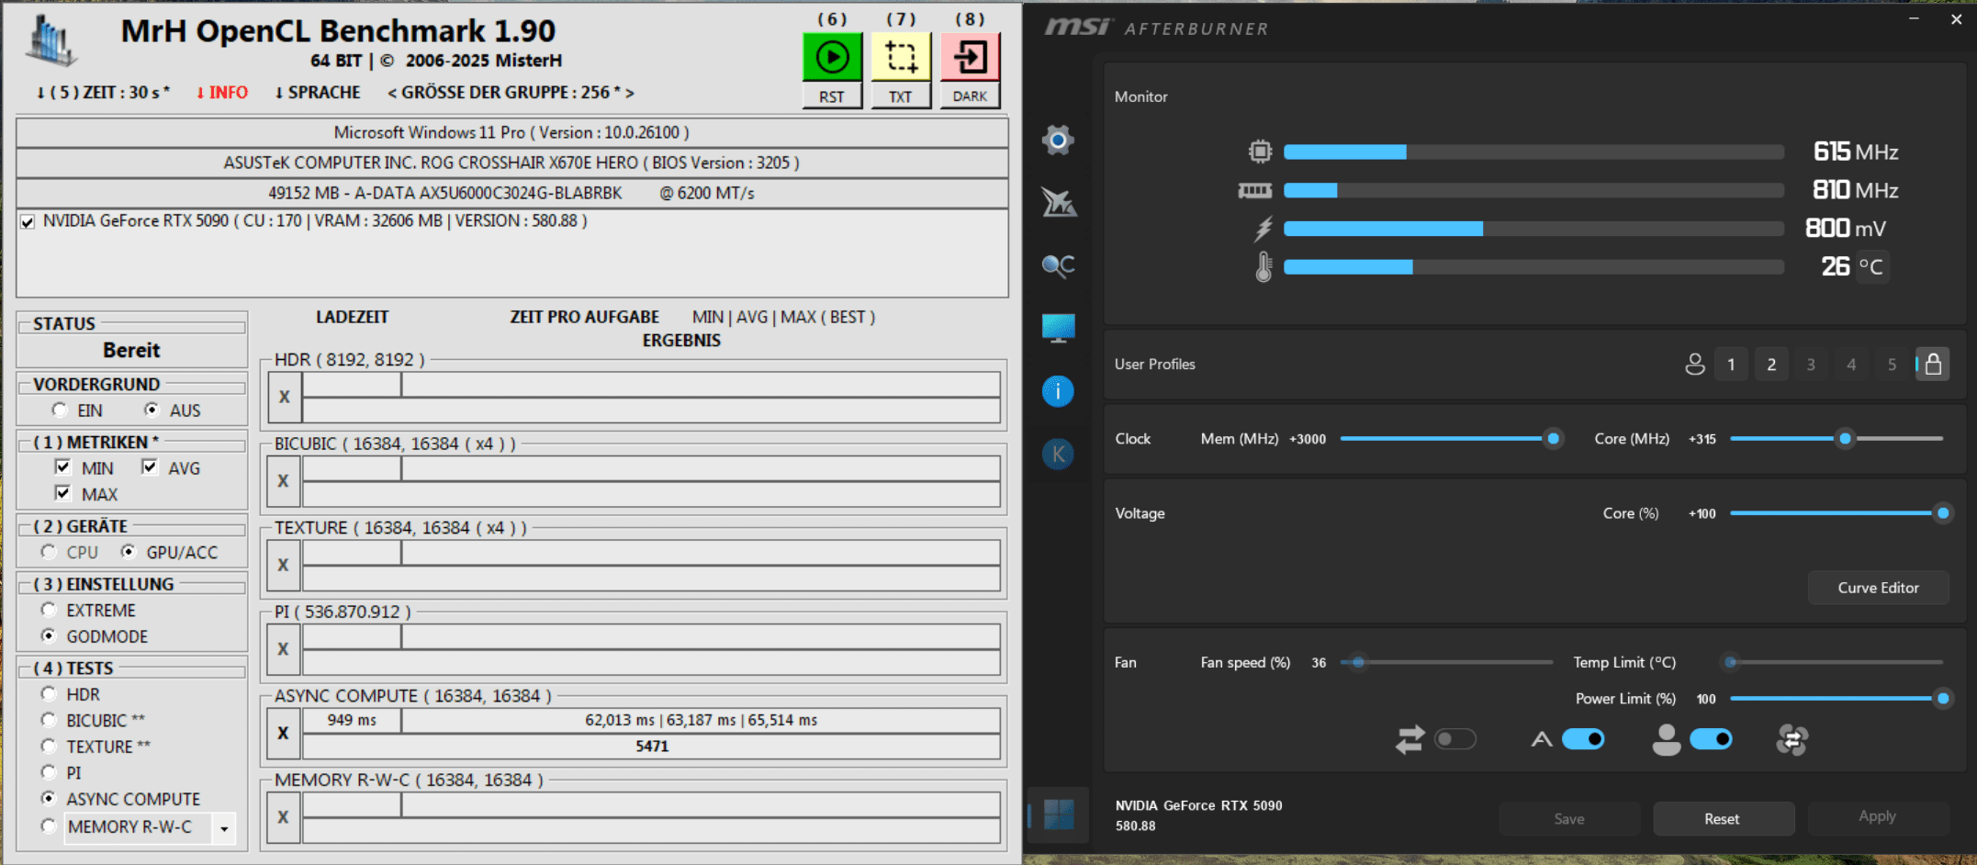Clear PI result with its X button
Image resolution: width=1977 pixels, height=865 pixels.
(284, 648)
